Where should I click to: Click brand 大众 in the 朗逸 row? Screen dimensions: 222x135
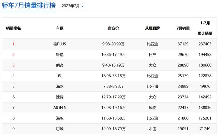tap(153, 65)
